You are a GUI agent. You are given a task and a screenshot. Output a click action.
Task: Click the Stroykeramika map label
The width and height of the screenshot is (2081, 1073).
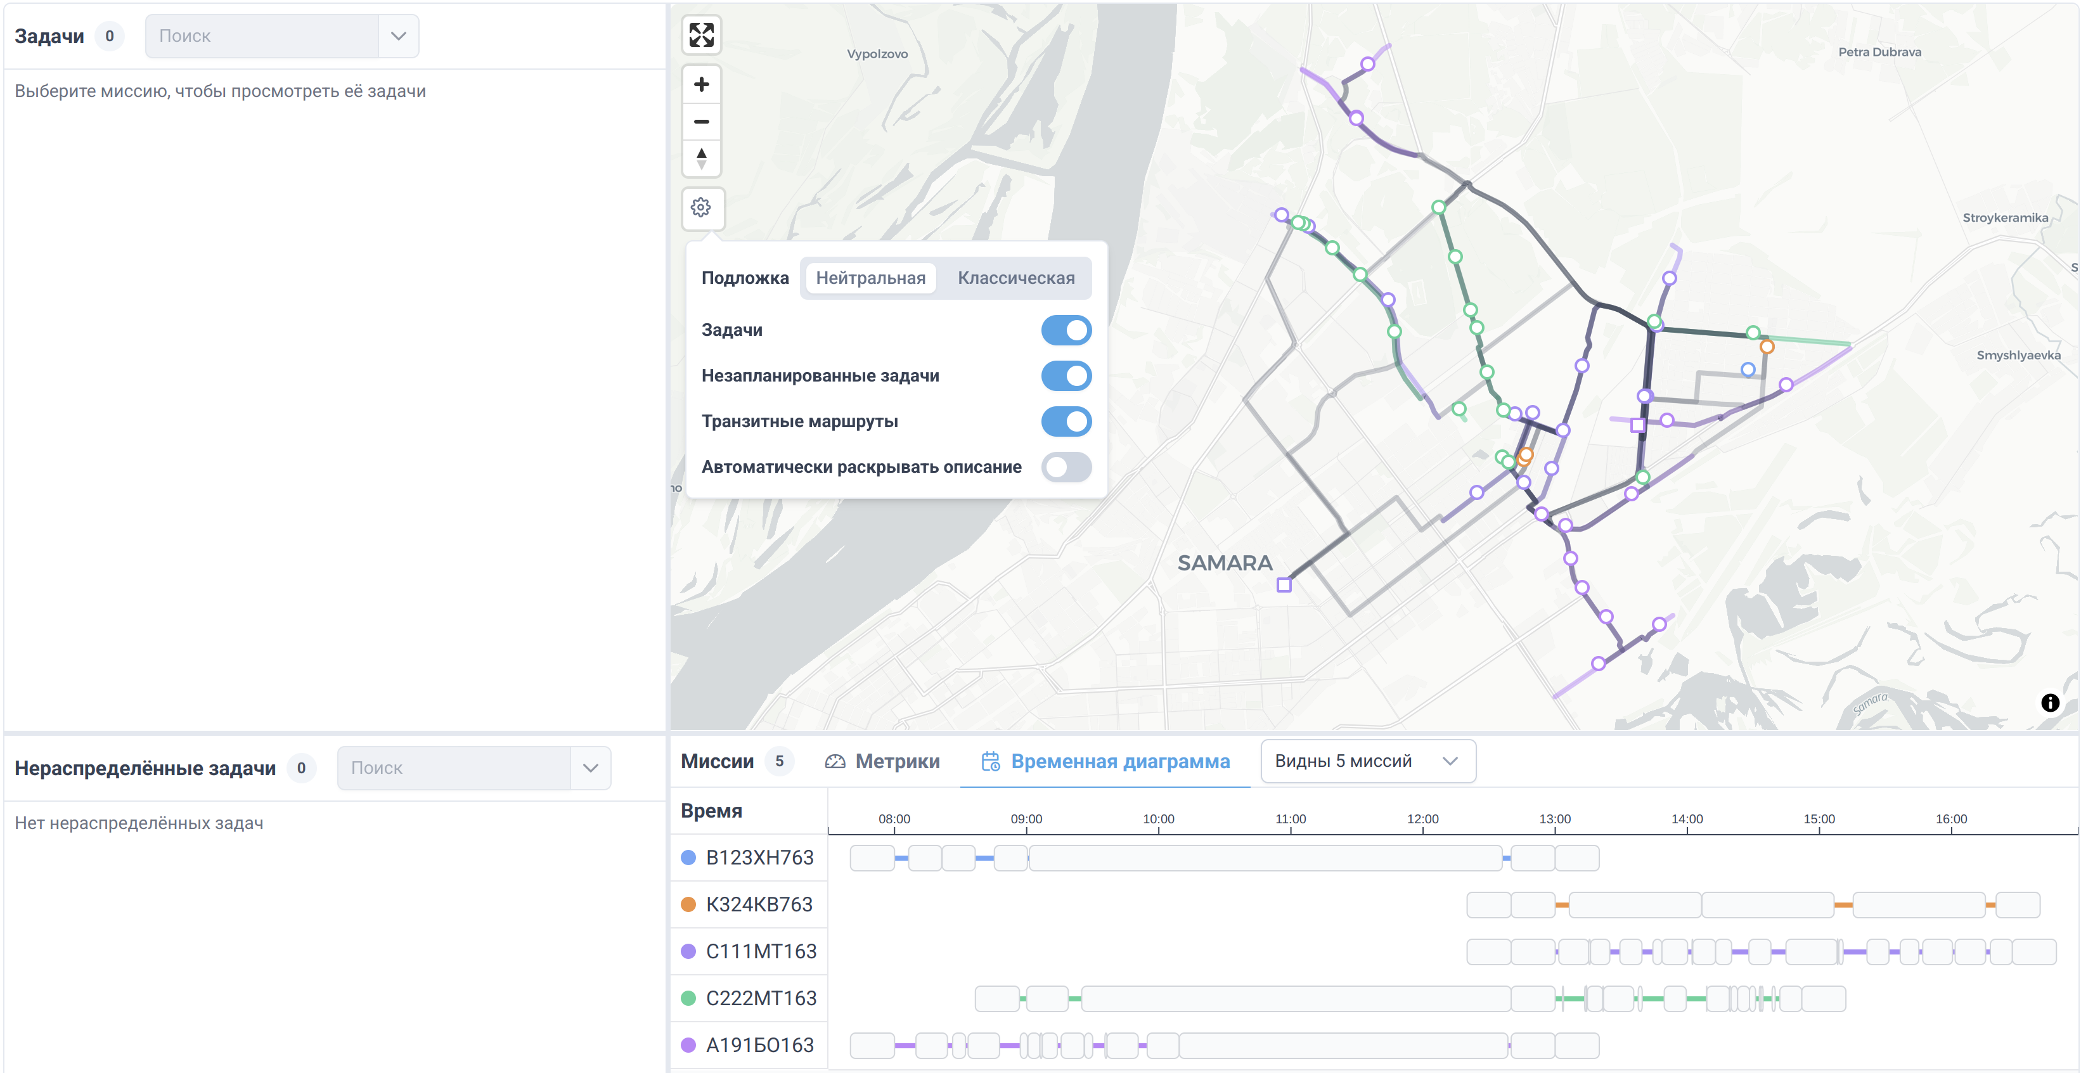(x=2005, y=217)
